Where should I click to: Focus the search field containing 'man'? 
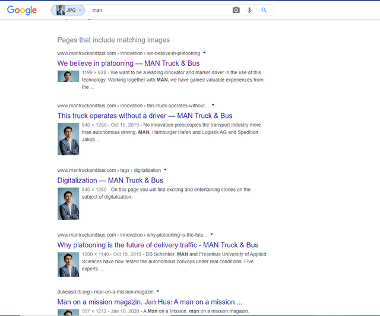point(160,10)
